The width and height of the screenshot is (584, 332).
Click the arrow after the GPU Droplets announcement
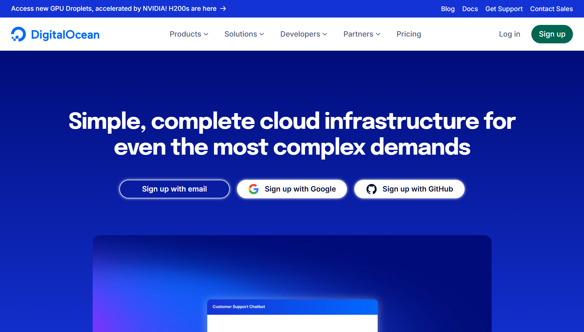pos(224,9)
